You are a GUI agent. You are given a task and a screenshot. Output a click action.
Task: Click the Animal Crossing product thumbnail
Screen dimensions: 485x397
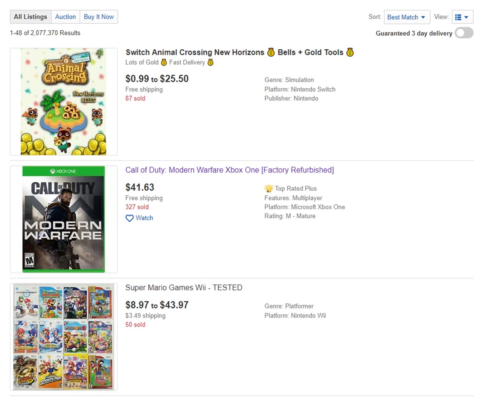pyautogui.click(x=63, y=101)
